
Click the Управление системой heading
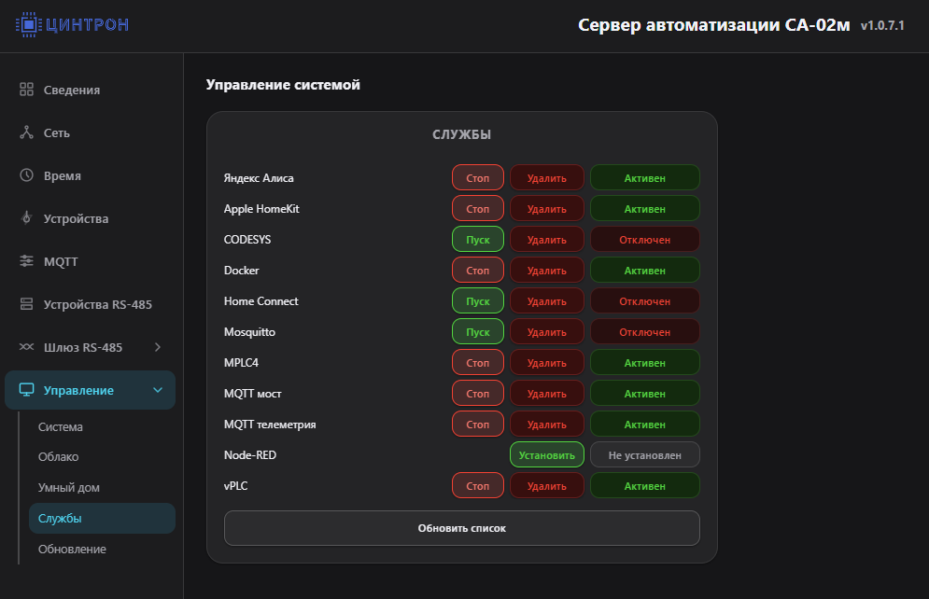pyautogui.click(x=283, y=85)
